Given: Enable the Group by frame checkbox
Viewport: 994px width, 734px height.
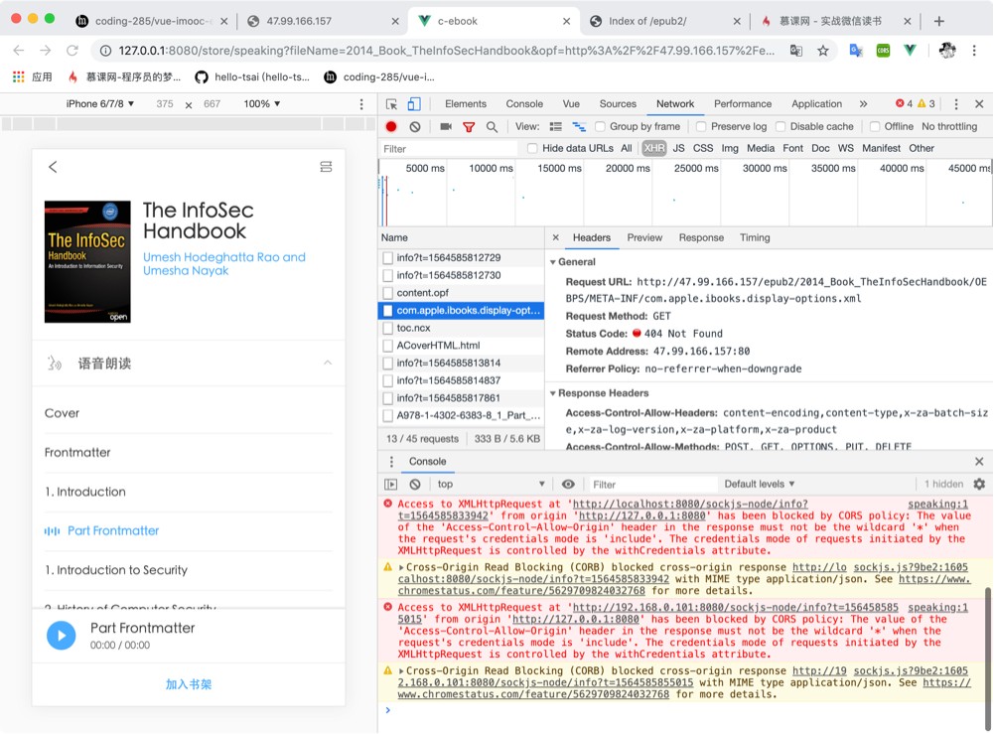Looking at the screenshot, I should coord(600,127).
